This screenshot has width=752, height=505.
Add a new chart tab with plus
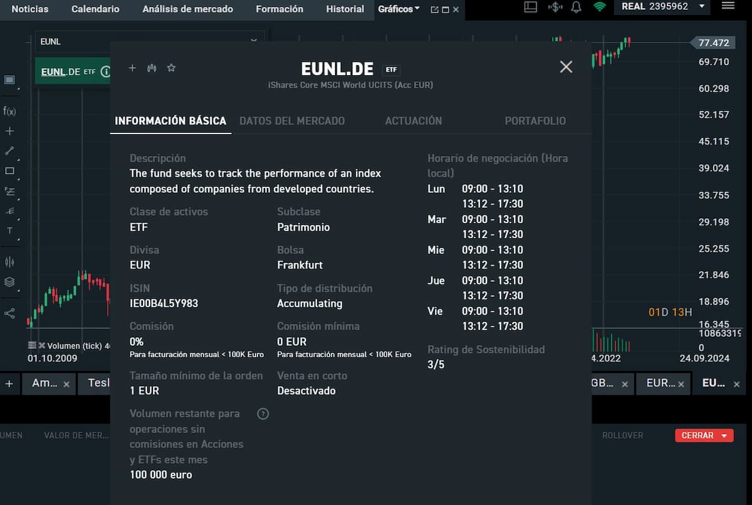coord(9,383)
